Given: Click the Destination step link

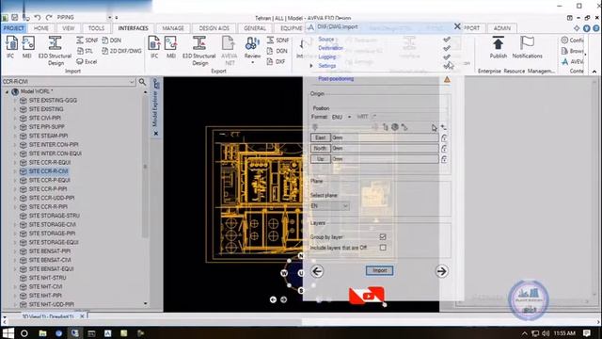Looking at the screenshot, I should [330, 48].
